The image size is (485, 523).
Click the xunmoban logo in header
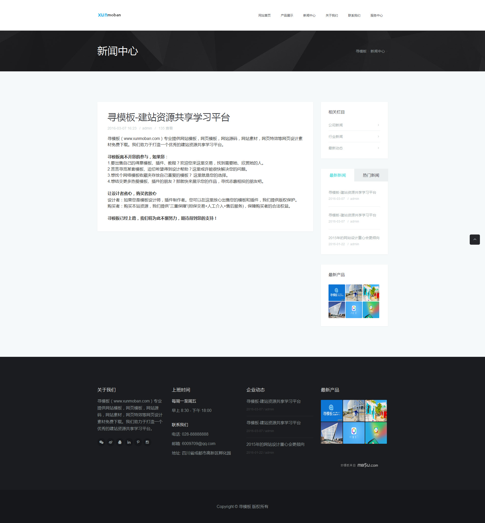coord(109,15)
